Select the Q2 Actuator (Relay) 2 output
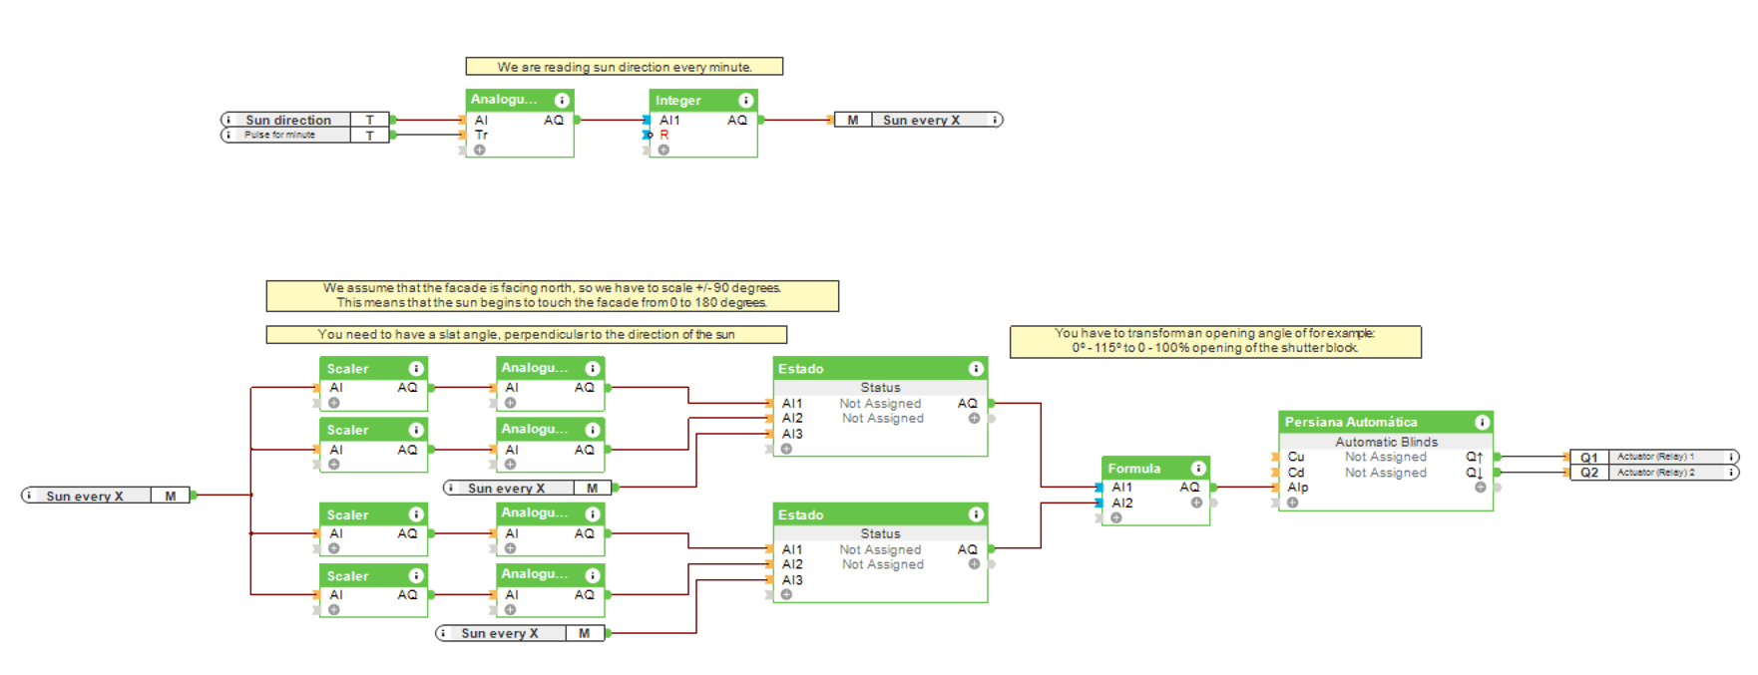This screenshot has height=675, width=1758. pos(1653,473)
